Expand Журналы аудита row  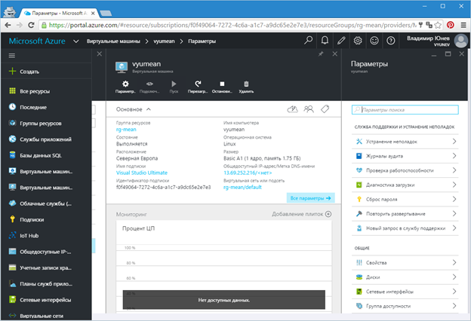tap(405, 156)
